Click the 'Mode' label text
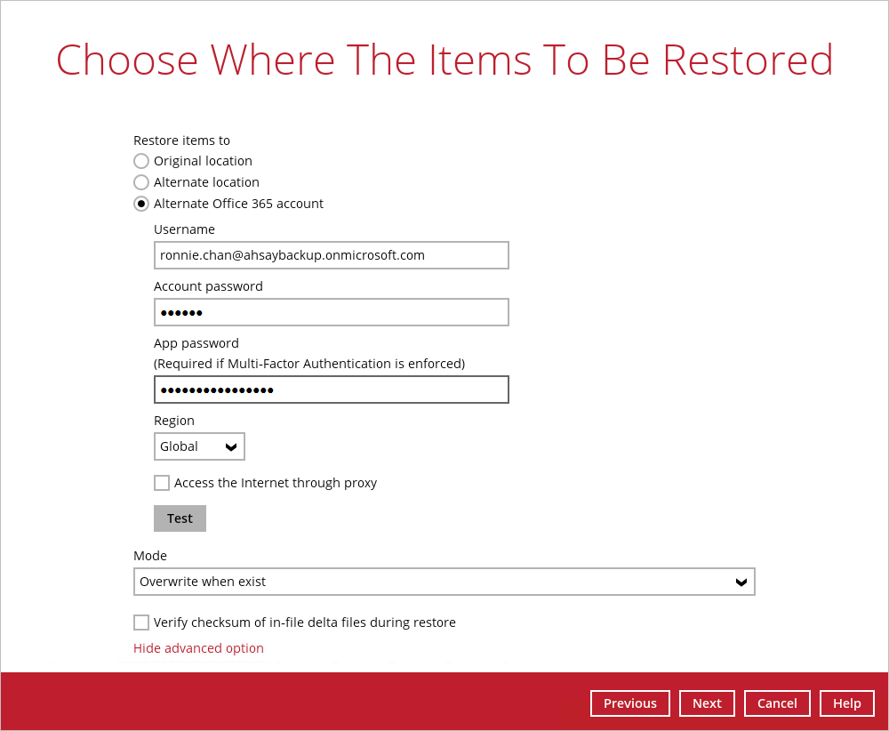The image size is (889, 731). point(149,556)
